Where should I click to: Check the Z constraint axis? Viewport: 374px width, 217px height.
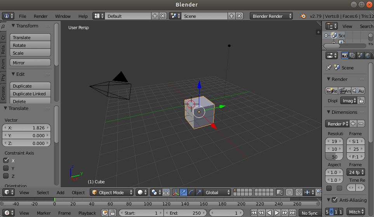pyautogui.click(x=6, y=176)
